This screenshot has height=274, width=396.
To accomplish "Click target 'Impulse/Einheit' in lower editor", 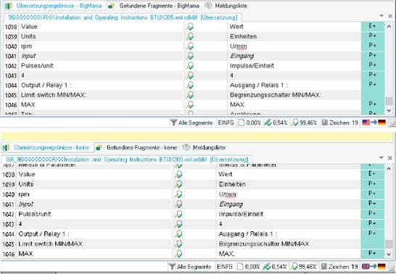I will click(x=241, y=215).
